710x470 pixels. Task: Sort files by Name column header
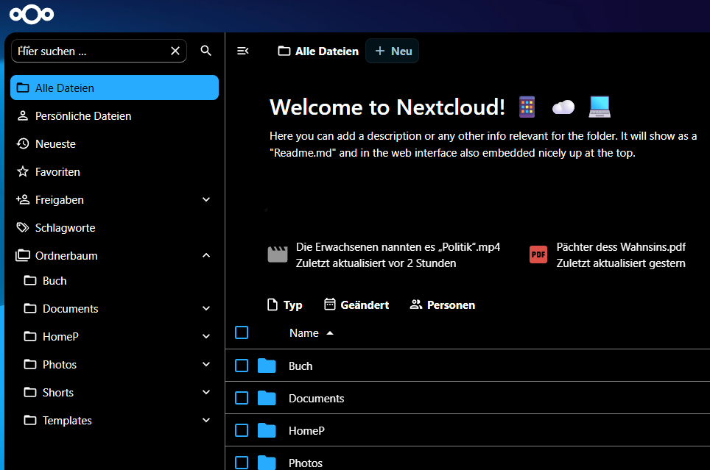[304, 333]
